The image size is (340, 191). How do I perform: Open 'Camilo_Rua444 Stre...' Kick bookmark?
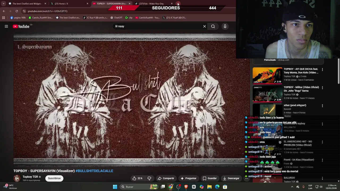click(41, 18)
